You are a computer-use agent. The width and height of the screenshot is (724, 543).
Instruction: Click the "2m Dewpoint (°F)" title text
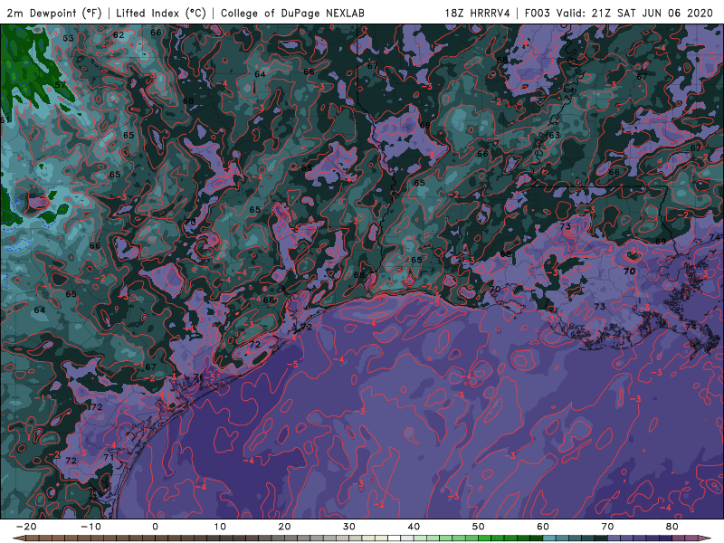[x=54, y=13]
